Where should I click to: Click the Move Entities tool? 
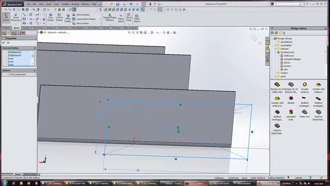pos(80,23)
